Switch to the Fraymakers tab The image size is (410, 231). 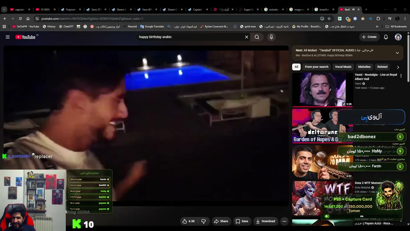point(70,10)
